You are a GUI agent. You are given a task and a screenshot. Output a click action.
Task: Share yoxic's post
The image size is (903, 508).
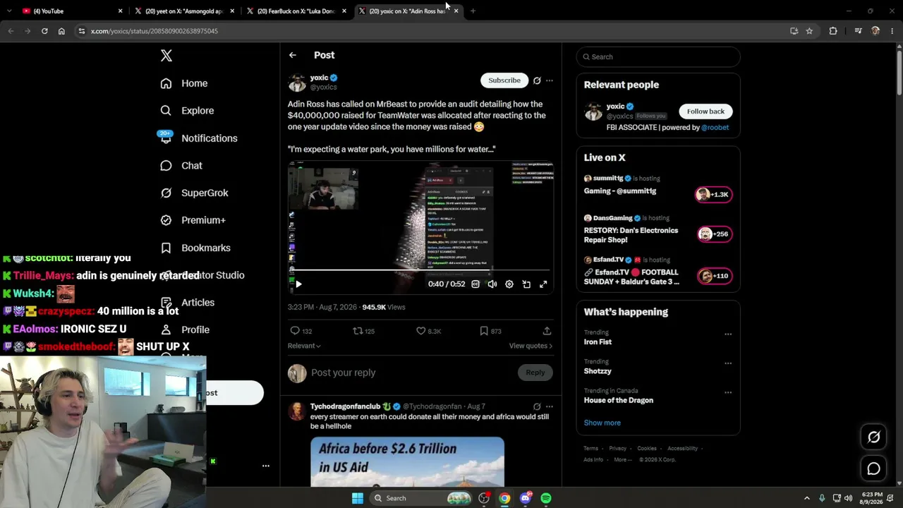point(547,331)
